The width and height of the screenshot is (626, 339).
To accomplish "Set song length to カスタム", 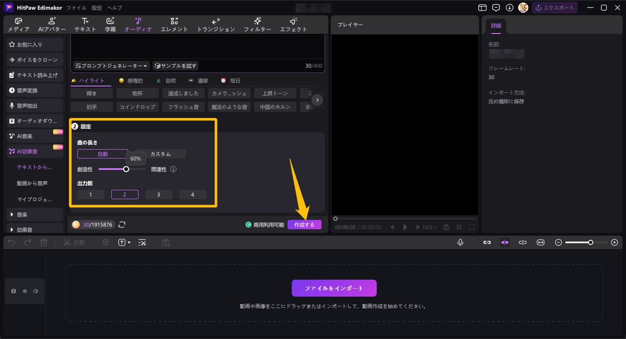I will (x=161, y=154).
